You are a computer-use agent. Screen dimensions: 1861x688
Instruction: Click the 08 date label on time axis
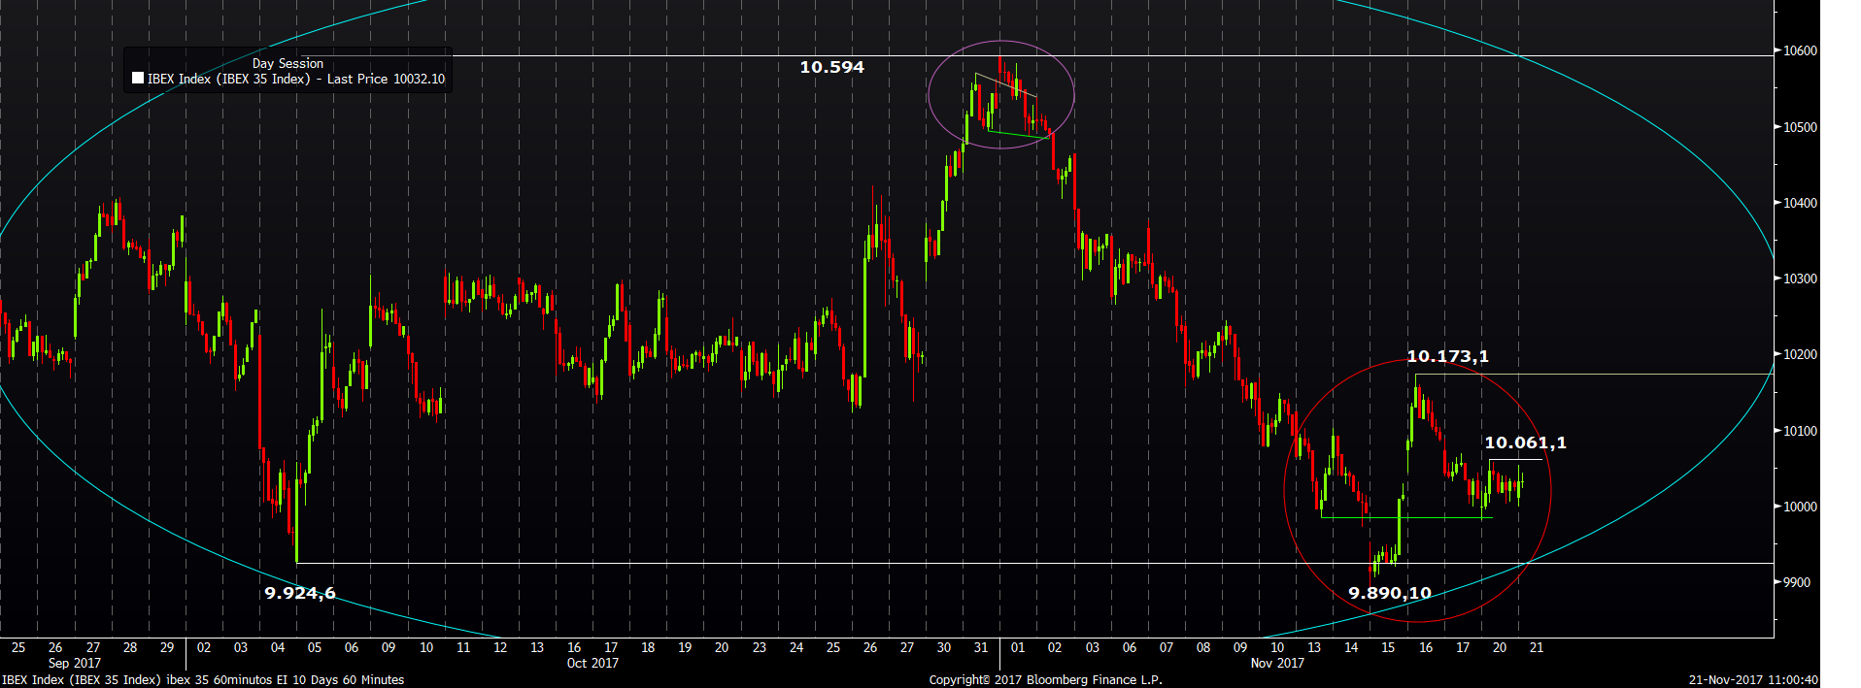(1203, 647)
